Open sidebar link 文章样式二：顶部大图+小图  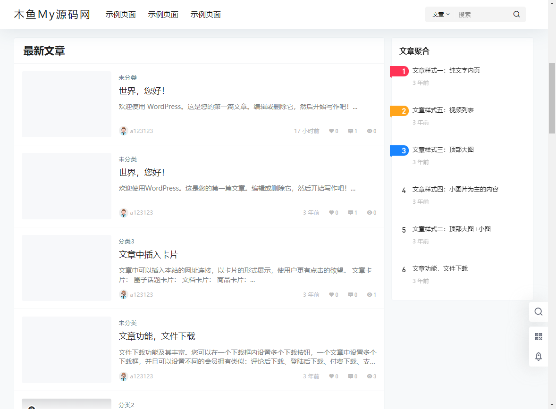(451, 229)
